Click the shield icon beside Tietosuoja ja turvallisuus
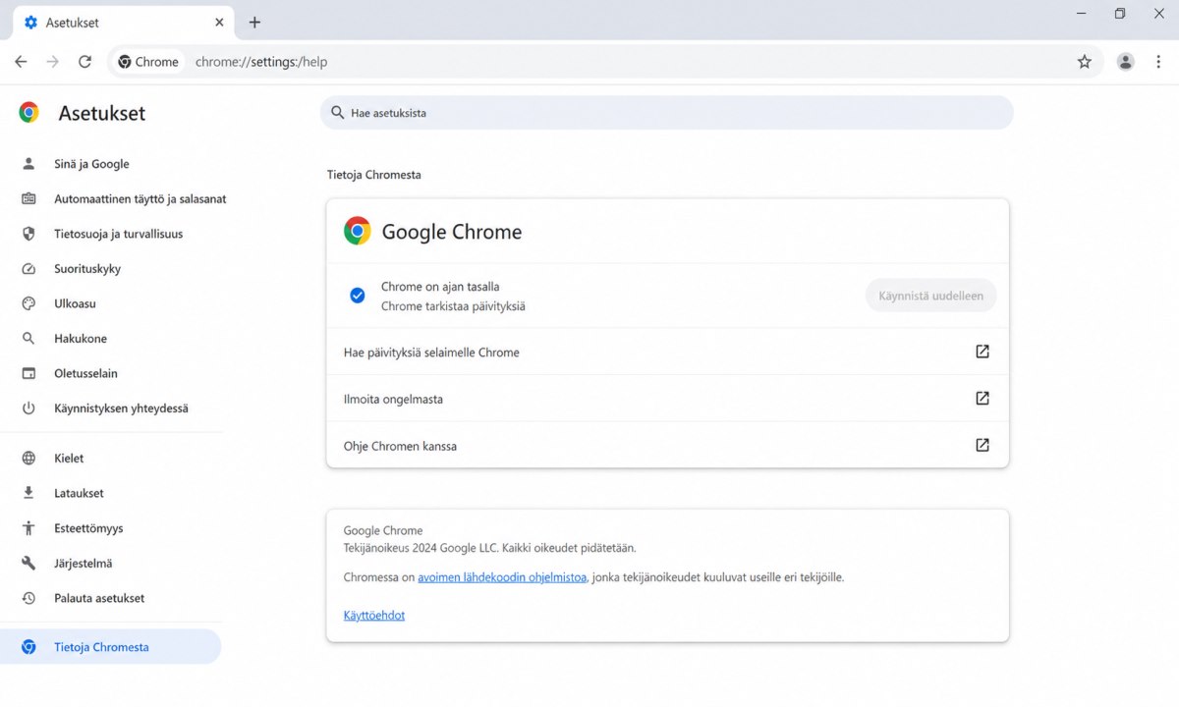1179x707 pixels. [x=28, y=234]
